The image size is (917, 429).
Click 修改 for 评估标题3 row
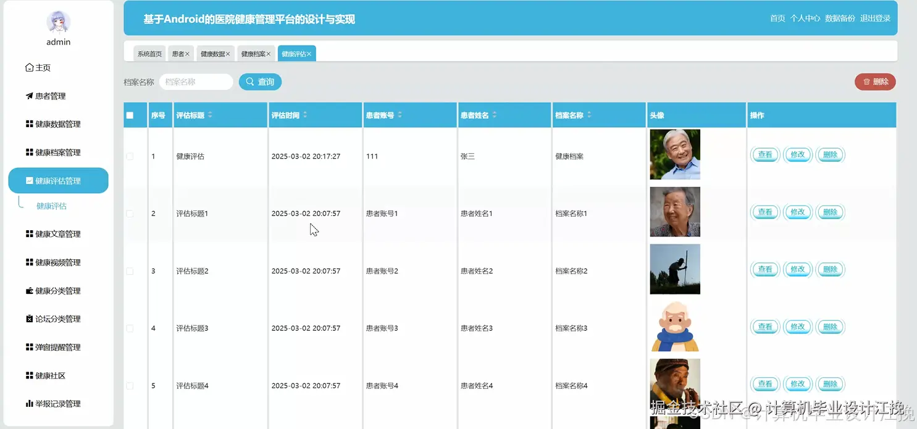[798, 327]
